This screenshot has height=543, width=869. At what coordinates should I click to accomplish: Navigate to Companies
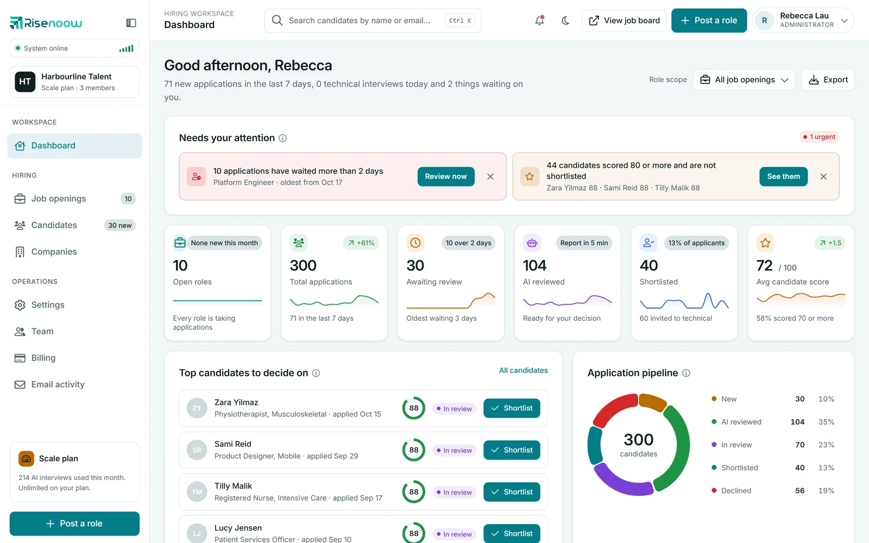(x=74, y=252)
